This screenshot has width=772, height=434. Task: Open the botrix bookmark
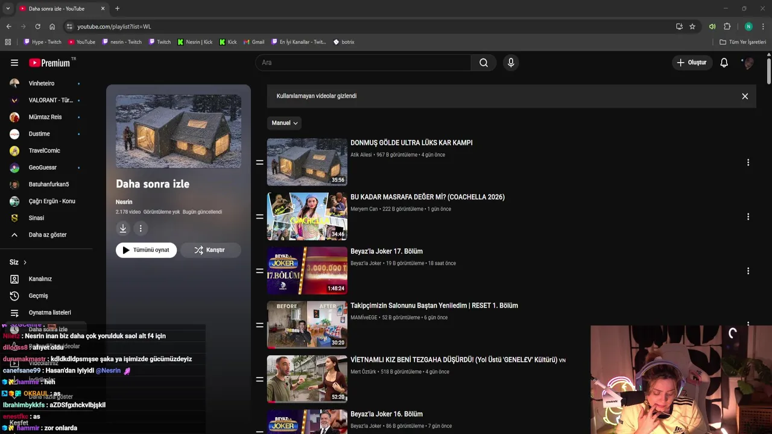344,42
